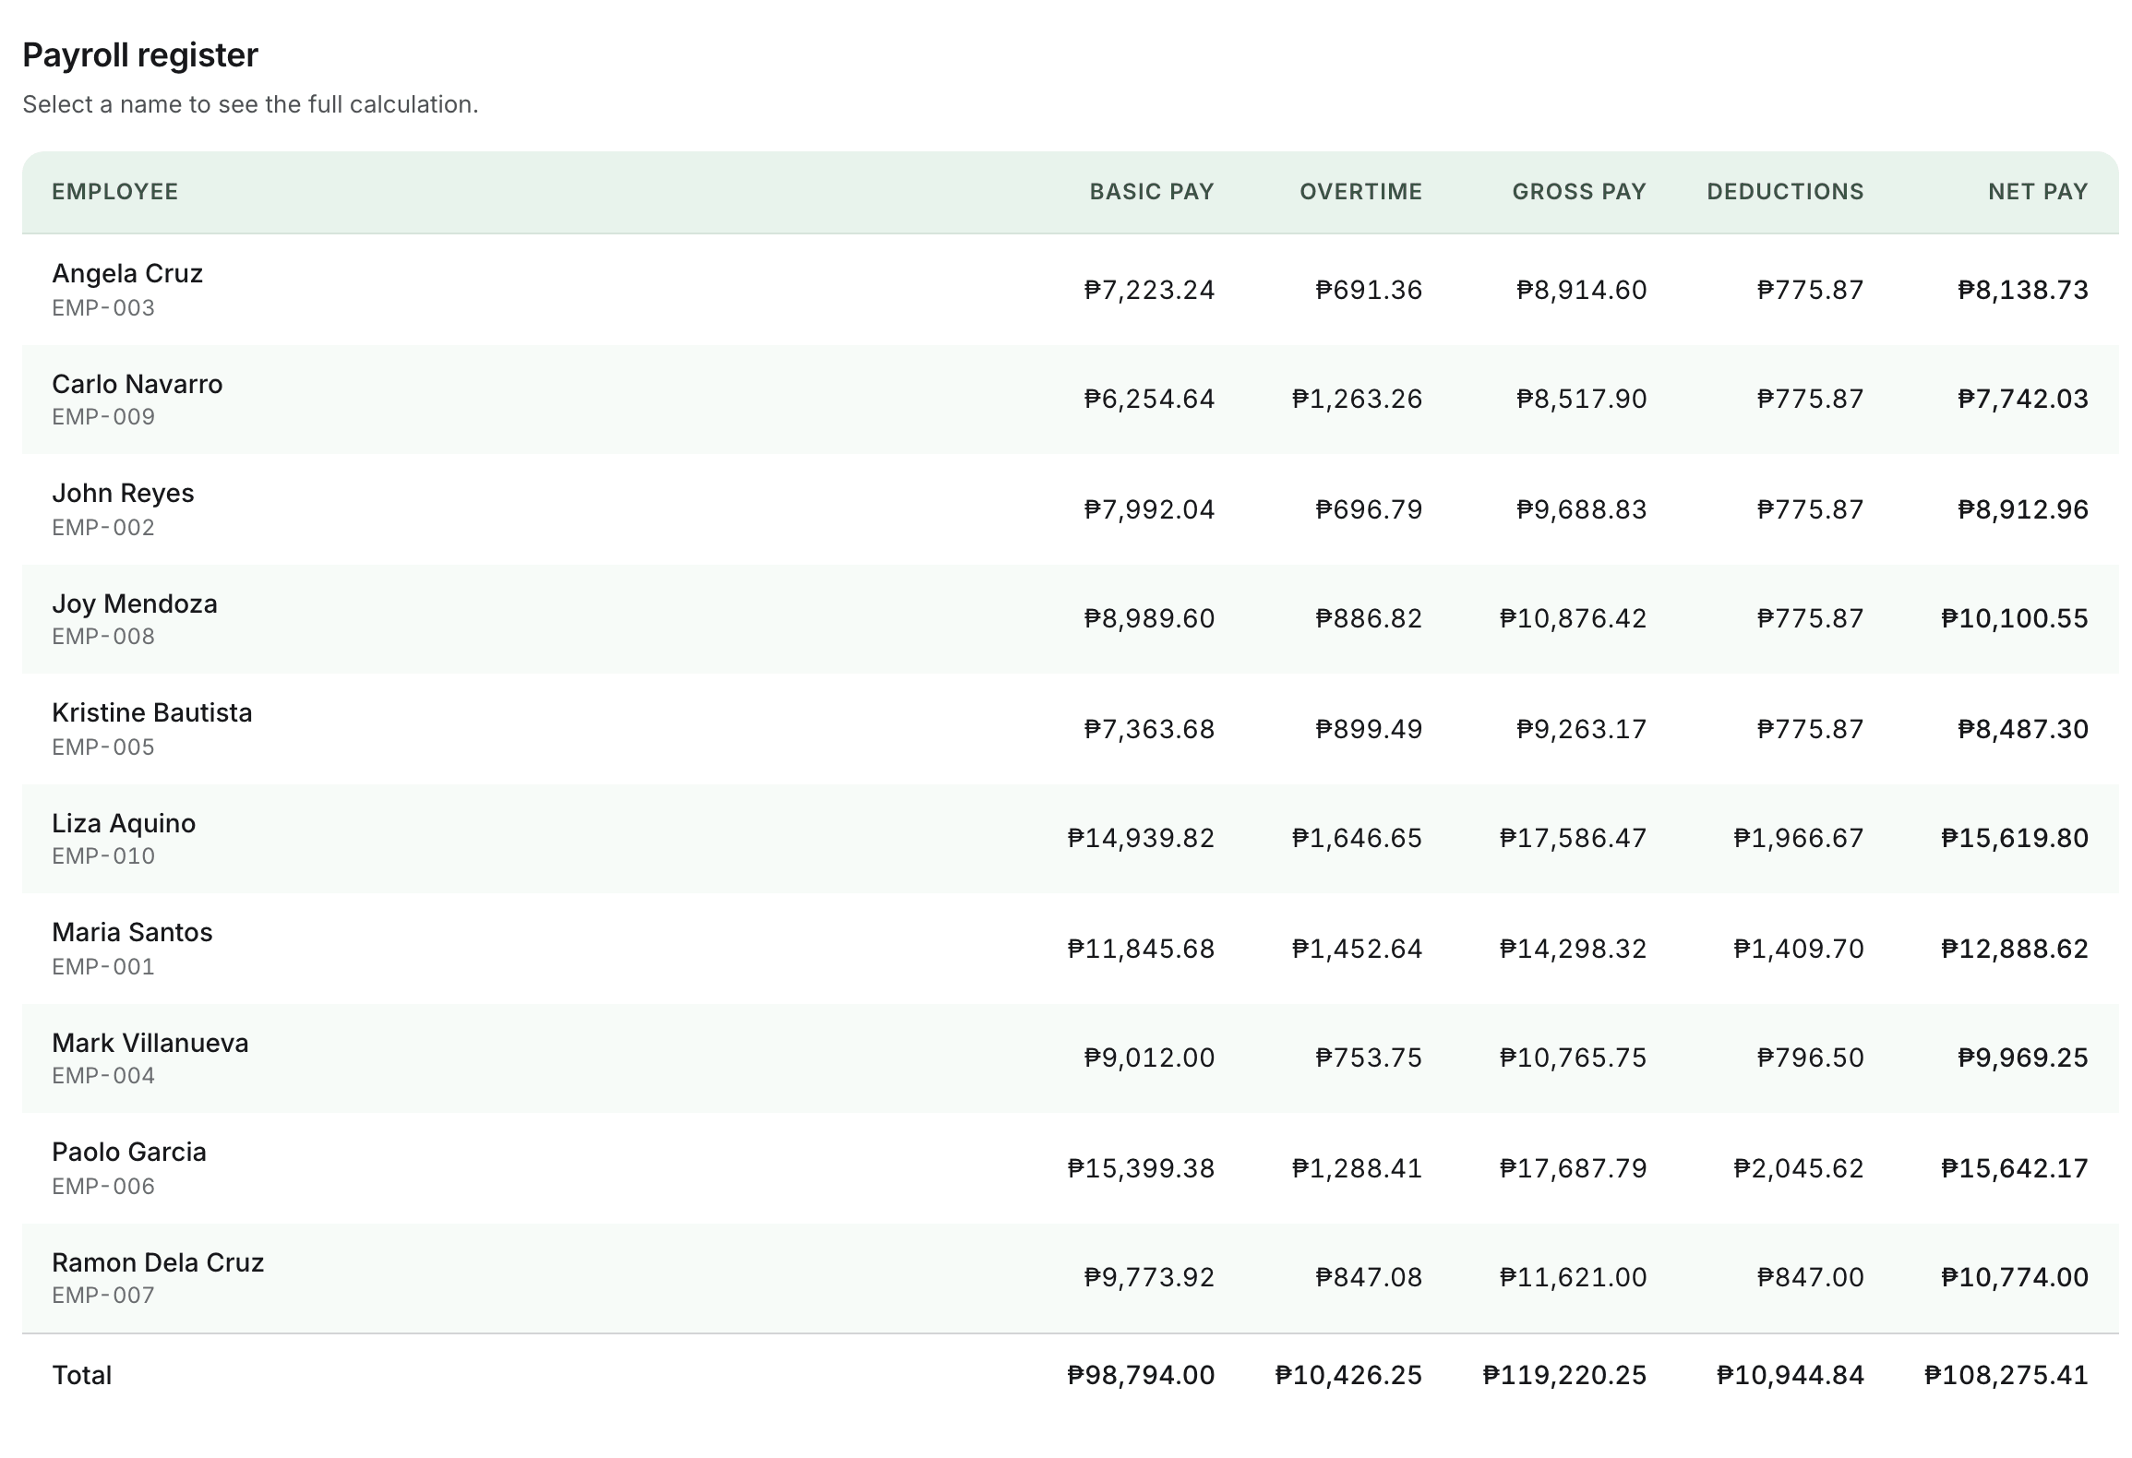Click Angela Cruz's net pay ₱8,138.73
This screenshot has width=2132, height=1458.
(2023, 291)
